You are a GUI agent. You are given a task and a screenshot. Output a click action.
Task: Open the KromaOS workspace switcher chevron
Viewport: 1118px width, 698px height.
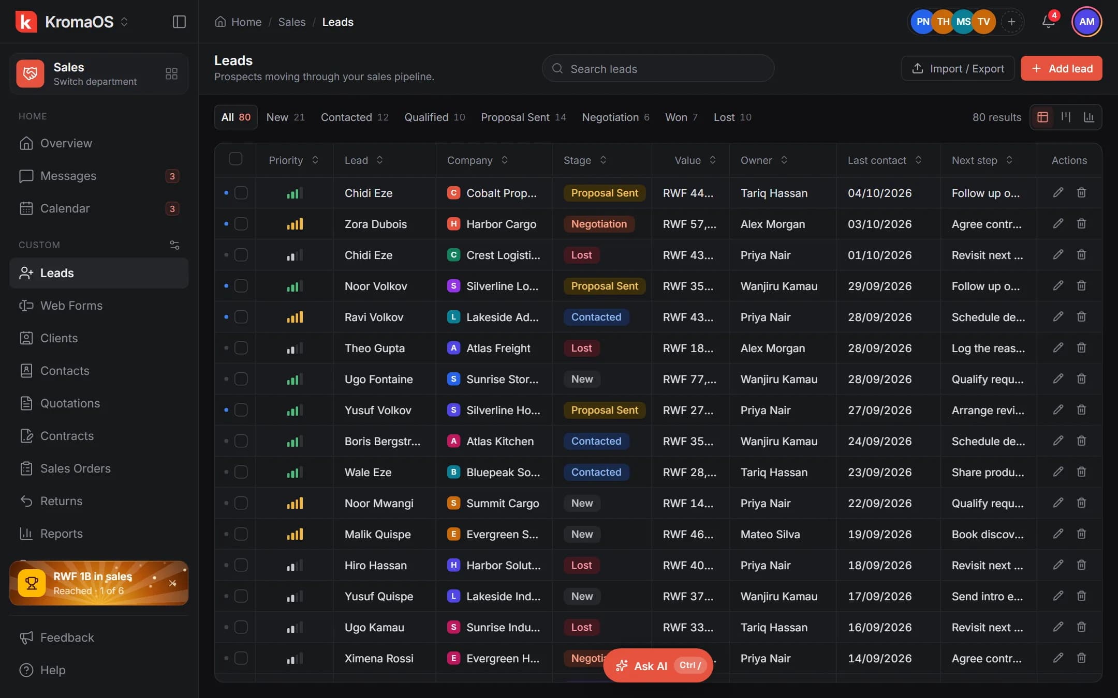(x=124, y=22)
